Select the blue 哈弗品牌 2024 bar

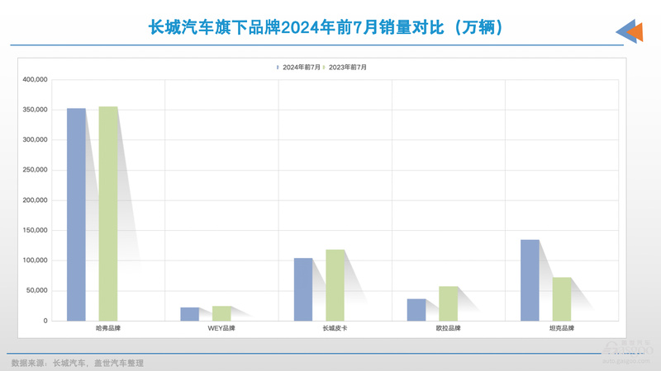[x=76, y=214]
